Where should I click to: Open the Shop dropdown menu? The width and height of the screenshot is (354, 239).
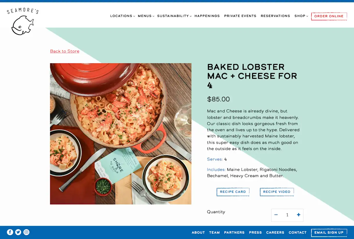(x=301, y=16)
